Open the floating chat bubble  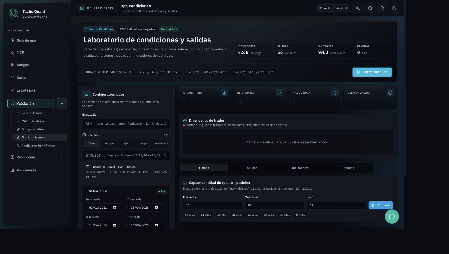click(x=392, y=216)
